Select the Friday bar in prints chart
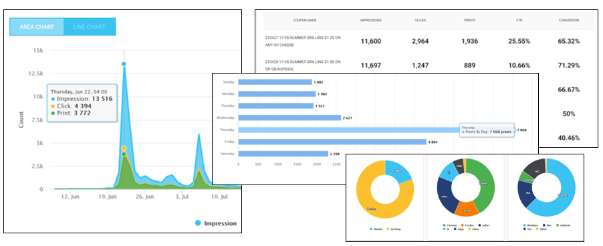The width and height of the screenshot is (603, 246). click(332, 142)
